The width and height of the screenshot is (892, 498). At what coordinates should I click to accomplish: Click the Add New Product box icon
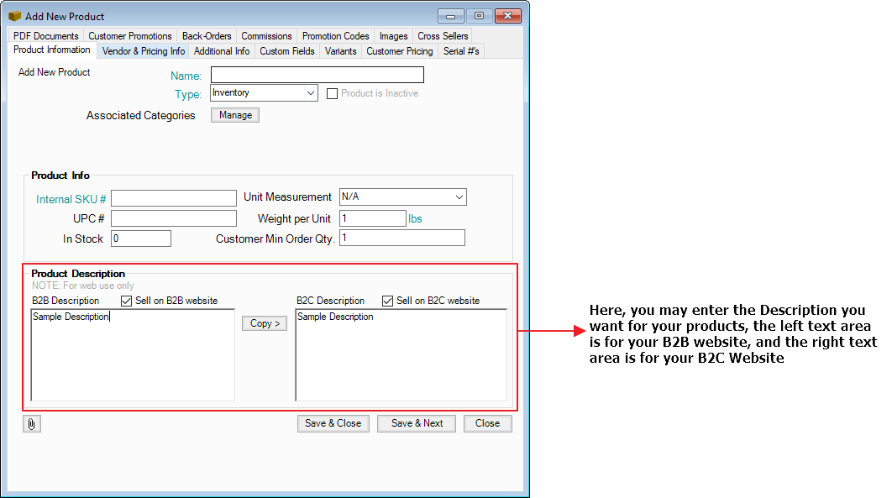pos(14,16)
